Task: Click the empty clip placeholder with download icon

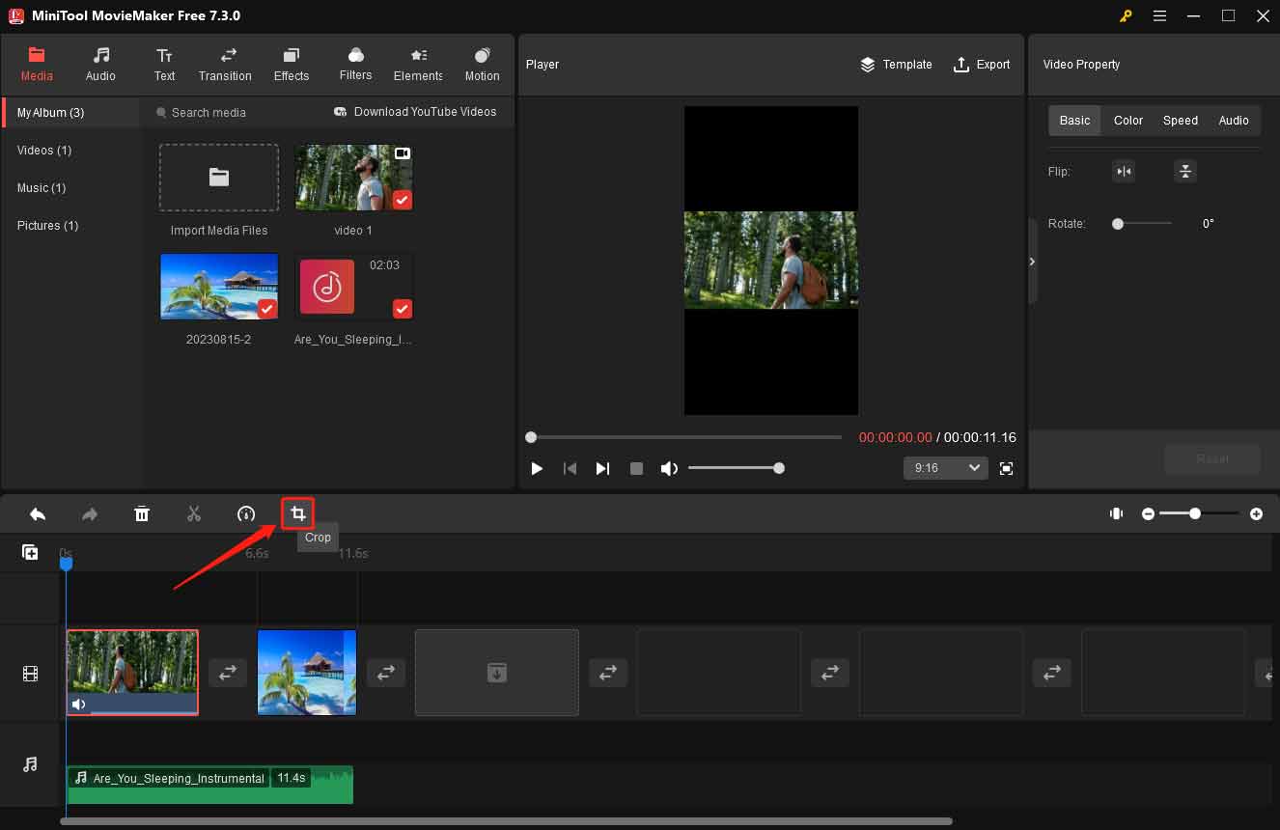Action: (497, 673)
